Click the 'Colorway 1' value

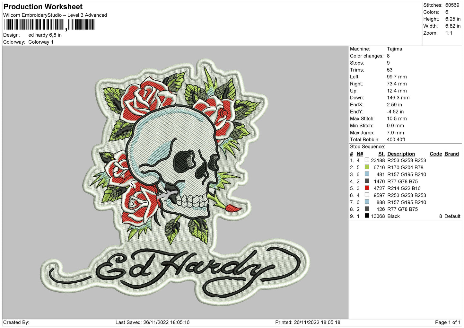tap(41, 42)
